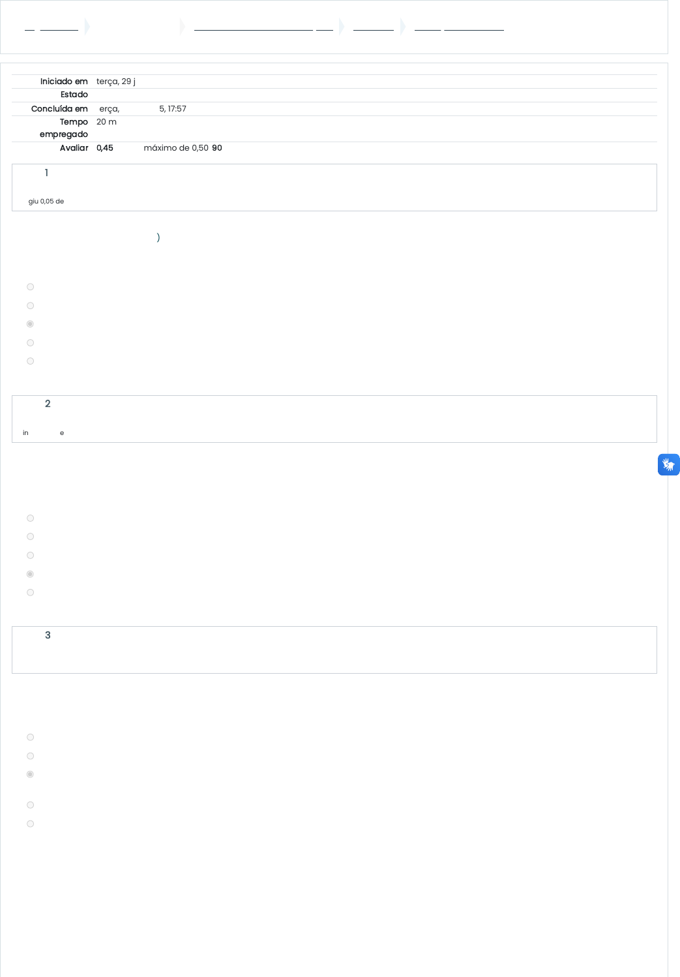Click the selected radio button in question 1
Viewport: 680px width, 977px height.
click(x=30, y=324)
